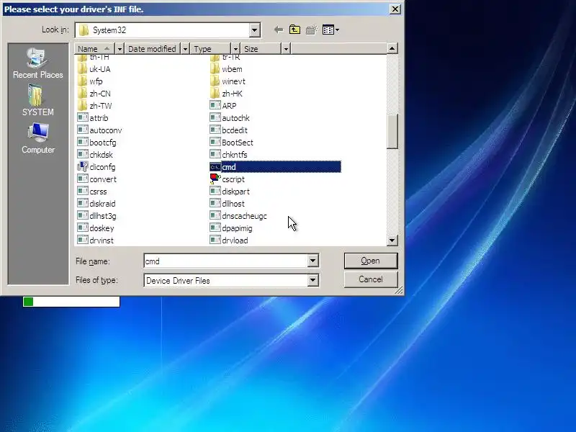The image size is (576, 432).
Task: Select the cscript file icon
Action: coord(215,179)
